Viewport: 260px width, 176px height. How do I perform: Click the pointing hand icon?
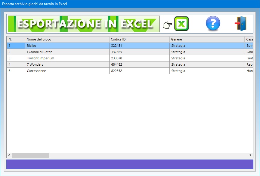[167, 25]
